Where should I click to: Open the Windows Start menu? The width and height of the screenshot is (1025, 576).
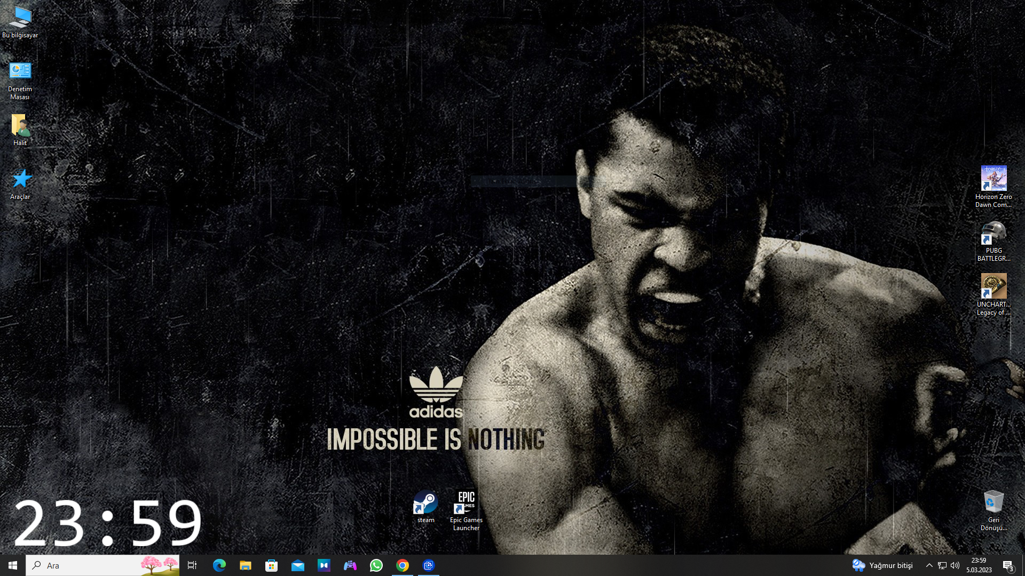(13, 565)
